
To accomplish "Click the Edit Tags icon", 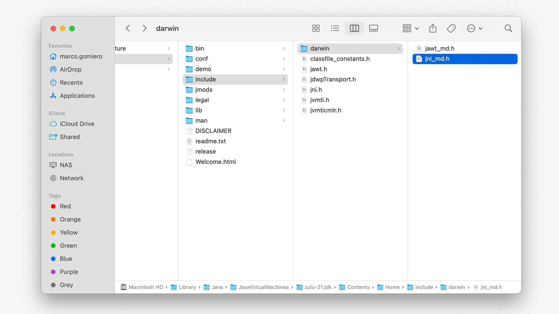I will click(x=451, y=28).
